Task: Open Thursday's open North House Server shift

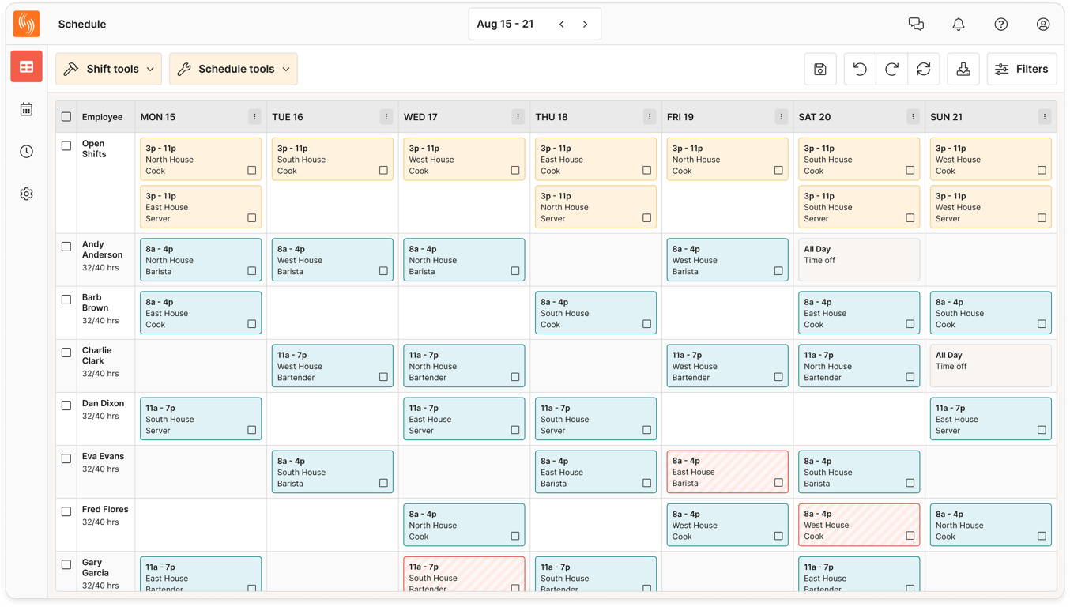Action: [x=596, y=207]
